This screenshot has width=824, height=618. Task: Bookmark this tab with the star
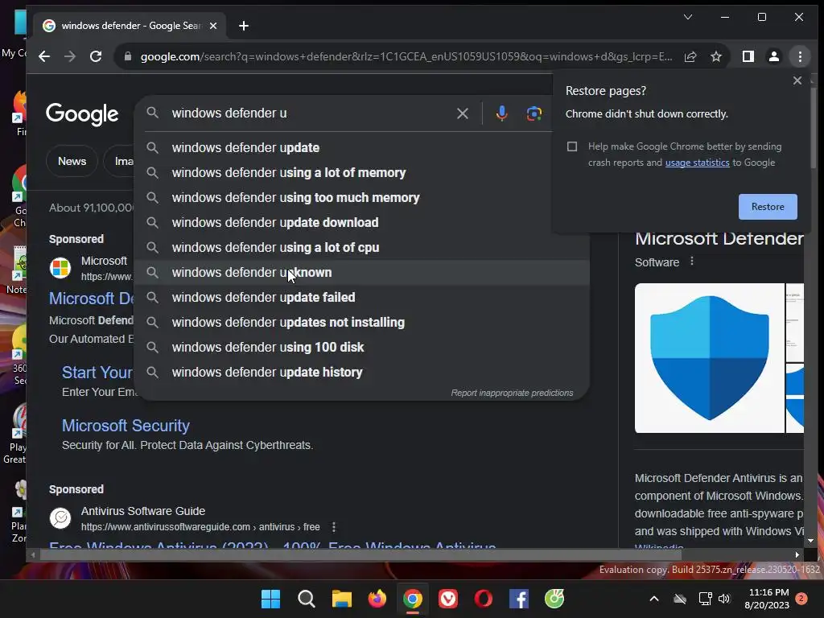click(x=715, y=57)
